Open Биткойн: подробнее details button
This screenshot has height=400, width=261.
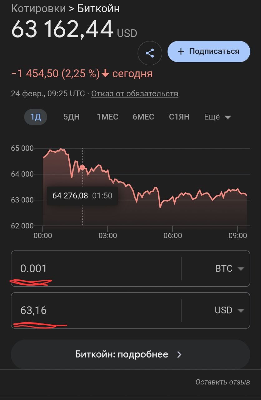tap(130, 354)
